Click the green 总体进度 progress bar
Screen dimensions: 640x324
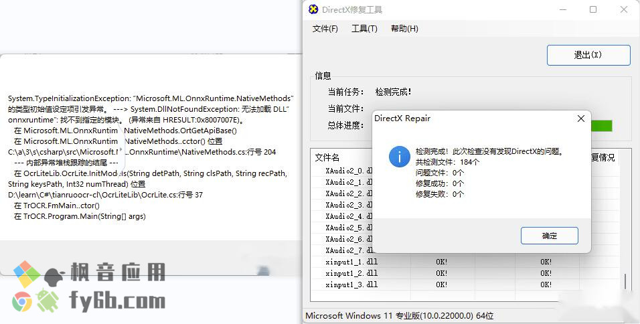pyautogui.click(x=602, y=126)
